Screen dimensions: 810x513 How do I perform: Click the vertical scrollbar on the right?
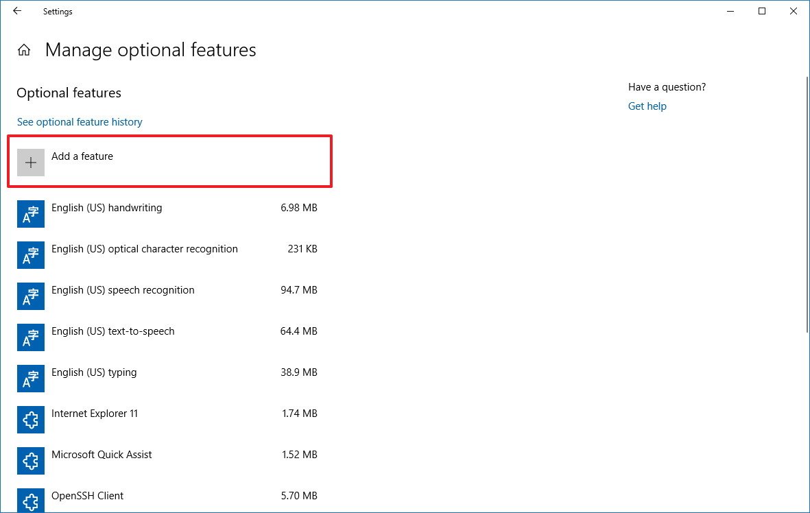click(806, 206)
